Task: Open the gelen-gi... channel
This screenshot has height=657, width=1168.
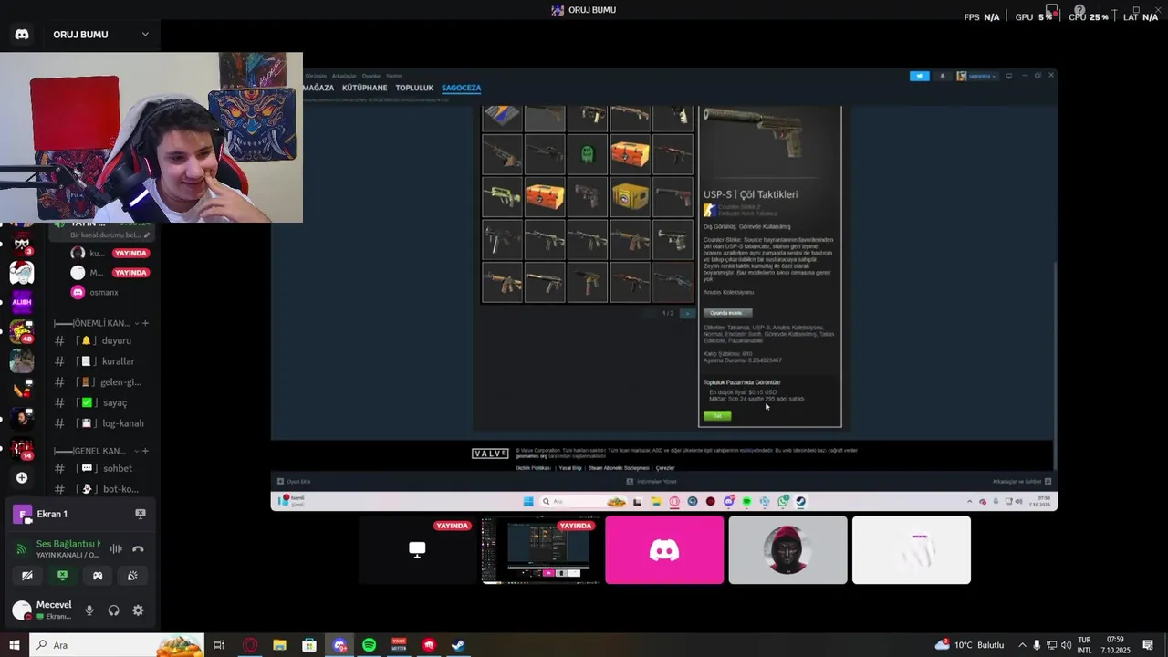Action: pyautogui.click(x=100, y=382)
